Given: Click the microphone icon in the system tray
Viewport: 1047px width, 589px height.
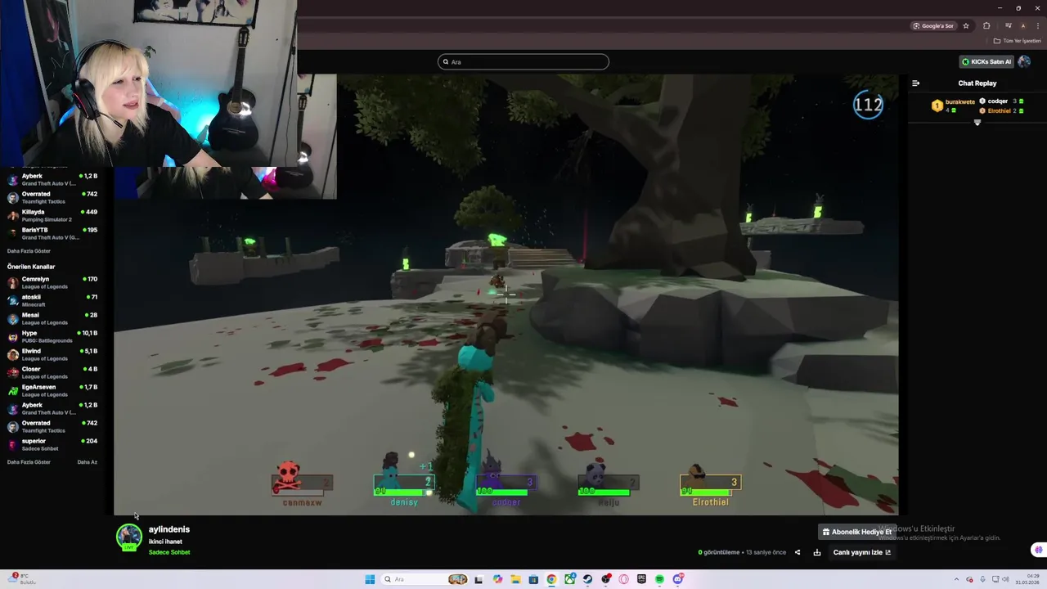Looking at the screenshot, I should click(982, 579).
